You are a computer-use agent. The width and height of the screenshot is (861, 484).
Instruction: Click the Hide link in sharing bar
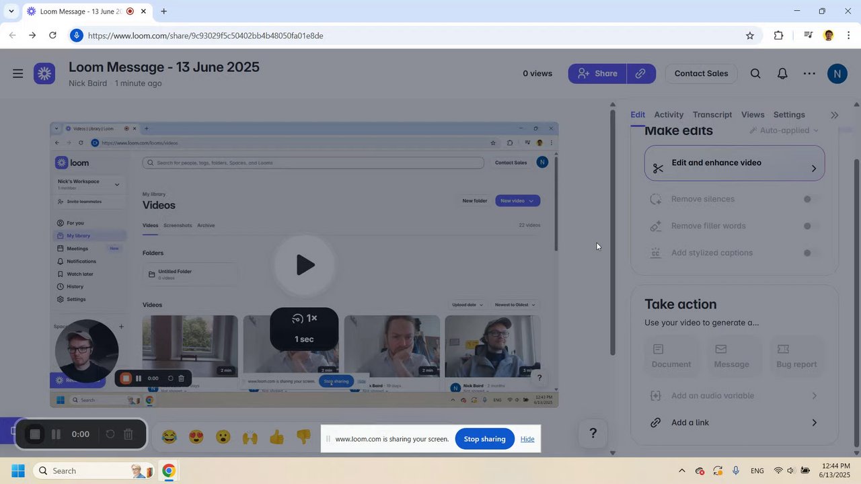pos(527,439)
